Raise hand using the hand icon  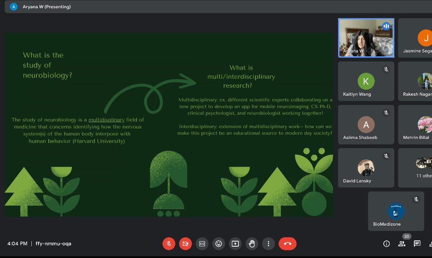[x=252, y=244]
